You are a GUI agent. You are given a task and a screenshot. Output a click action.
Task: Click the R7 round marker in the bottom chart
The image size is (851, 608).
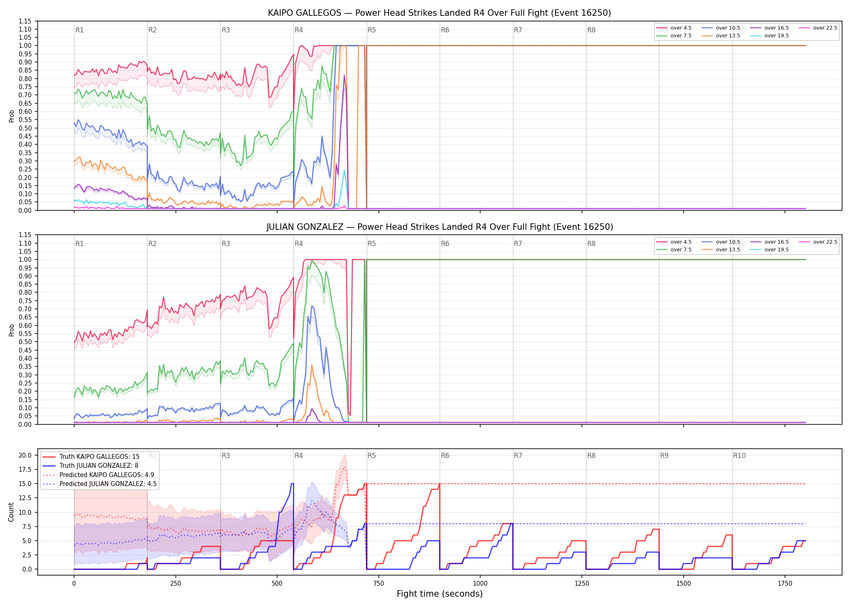pos(518,456)
